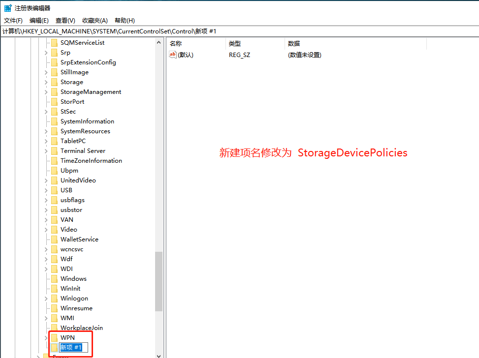Viewport: 479px width, 358px height.
Task: Click the (默认) string value icon
Action: 173,55
